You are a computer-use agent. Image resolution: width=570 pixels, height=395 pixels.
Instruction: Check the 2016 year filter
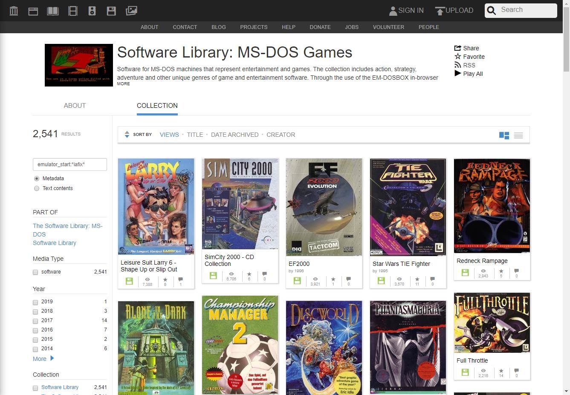[x=35, y=330]
